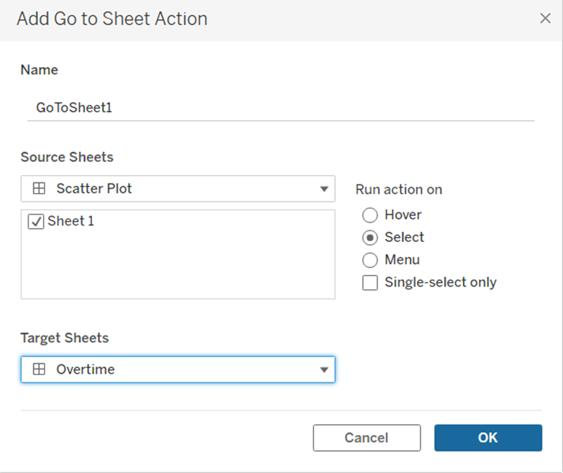Click the grid icon beside Overtime
563x473 pixels.
pyautogui.click(x=40, y=369)
